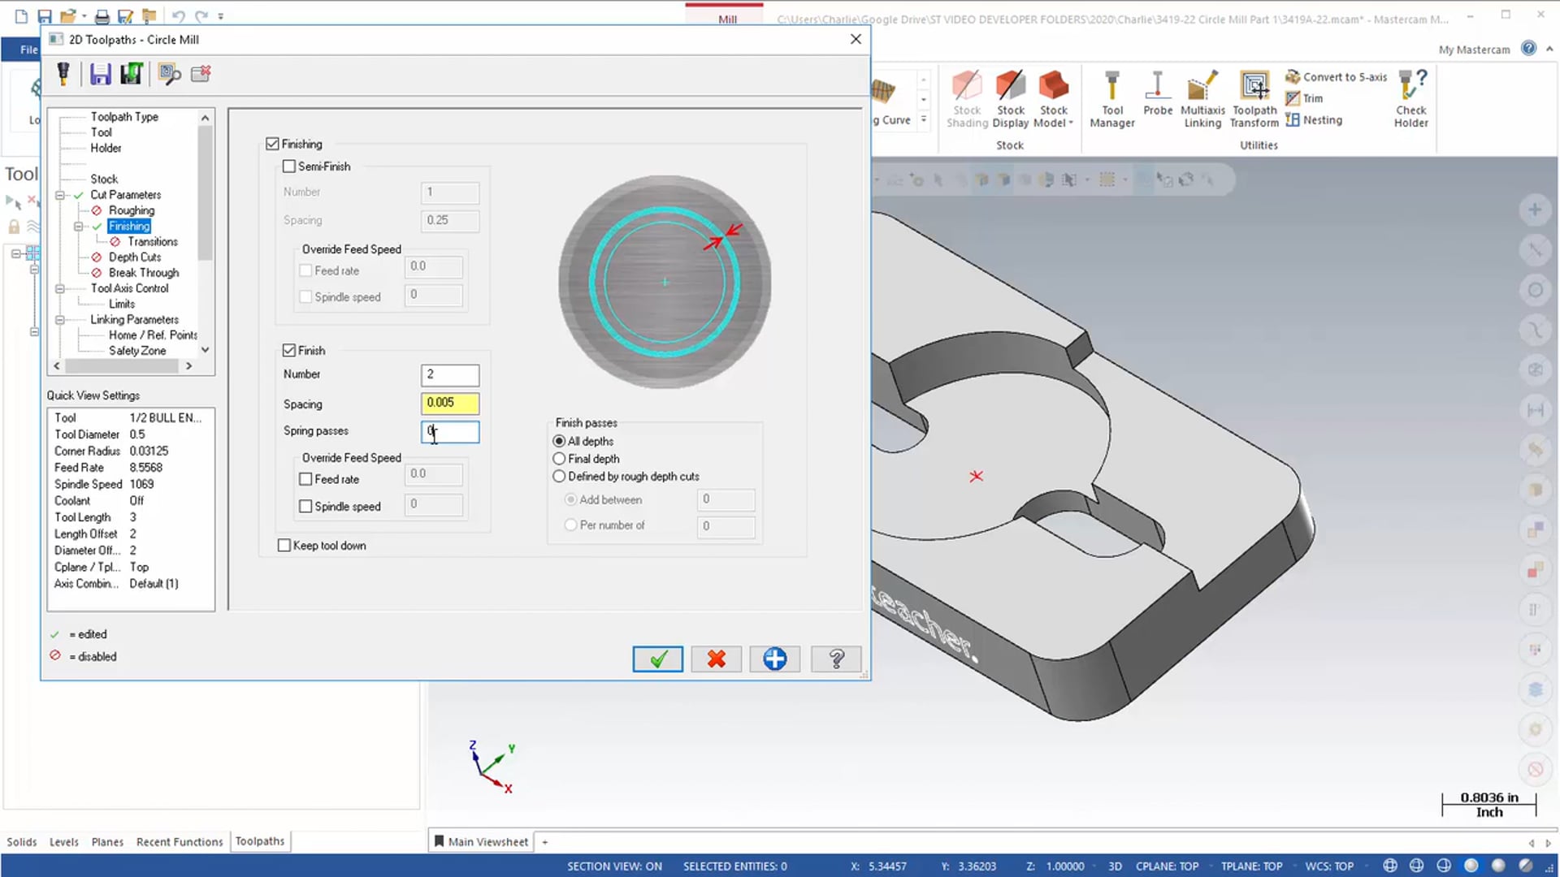
Task: Select the All depths radio button
Action: [559, 440]
